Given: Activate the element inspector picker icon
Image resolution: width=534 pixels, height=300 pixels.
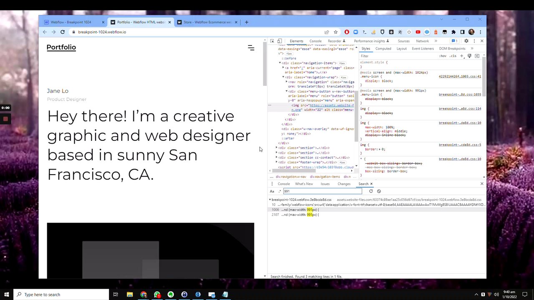Looking at the screenshot, I should (272, 41).
